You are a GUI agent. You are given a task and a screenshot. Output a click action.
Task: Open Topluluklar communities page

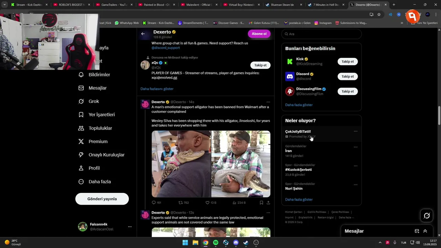(x=95, y=128)
